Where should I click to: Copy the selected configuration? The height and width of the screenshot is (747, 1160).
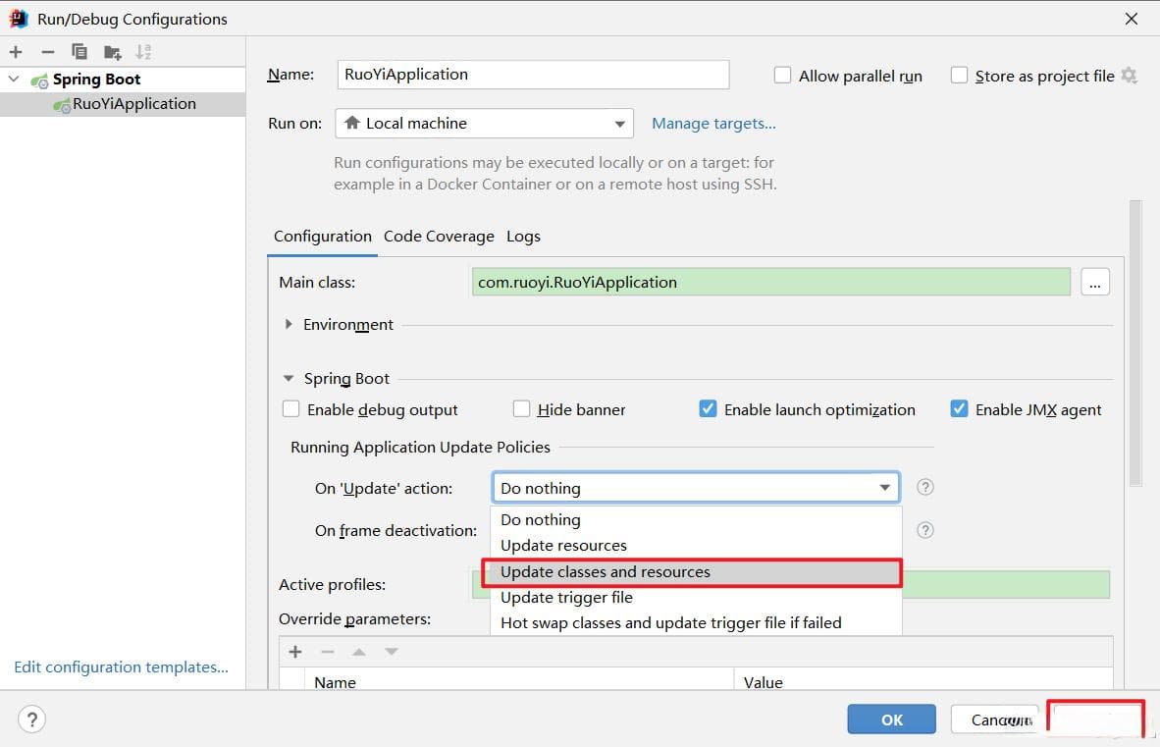point(79,52)
